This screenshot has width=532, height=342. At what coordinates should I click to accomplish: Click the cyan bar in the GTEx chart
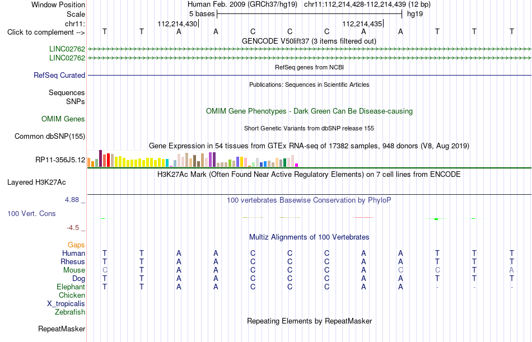(x=167, y=163)
